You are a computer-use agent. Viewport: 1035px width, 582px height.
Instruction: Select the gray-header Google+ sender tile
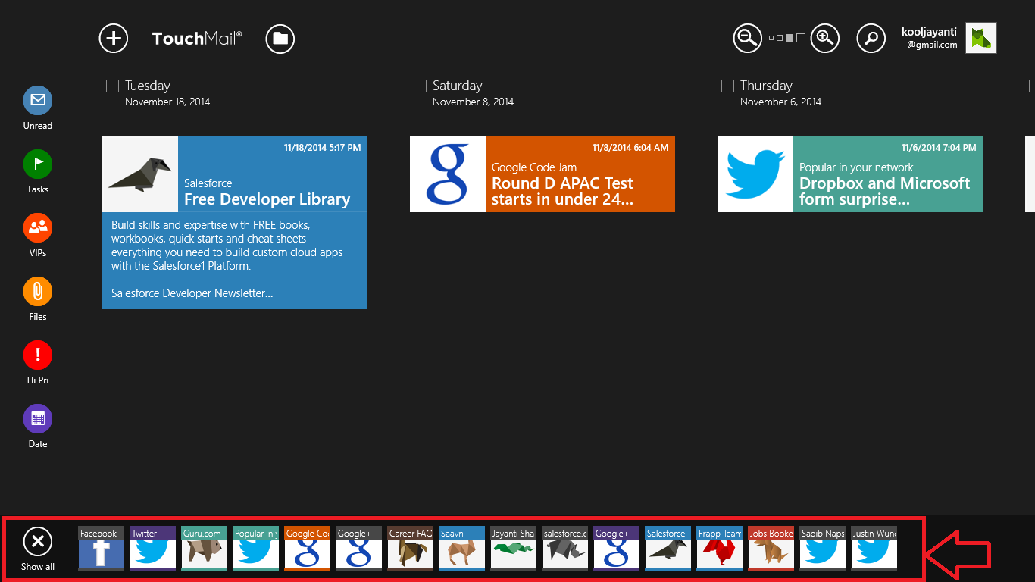click(x=358, y=549)
